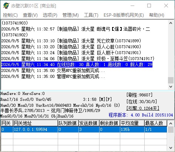Viewport: 175px width, 152px height.
Task: Click the 最高人数 column header
Action: [156, 123]
